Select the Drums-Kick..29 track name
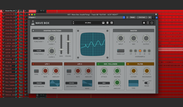The width and height of the screenshot is (183, 107). coord(10,20)
